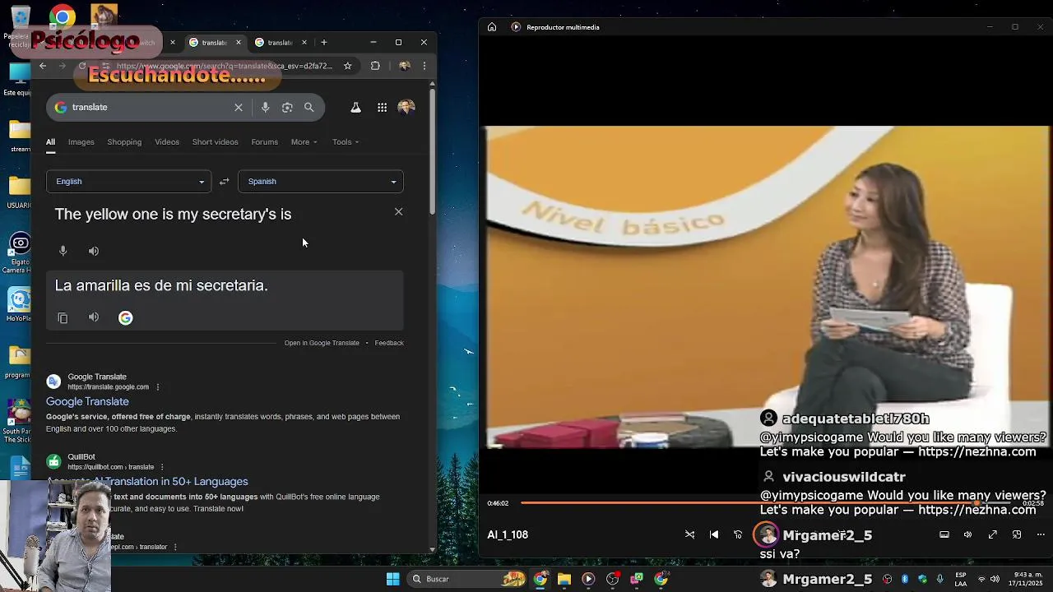The height and width of the screenshot is (592, 1053).
Task: Open the Google apps grid
Action: coord(383,107)
